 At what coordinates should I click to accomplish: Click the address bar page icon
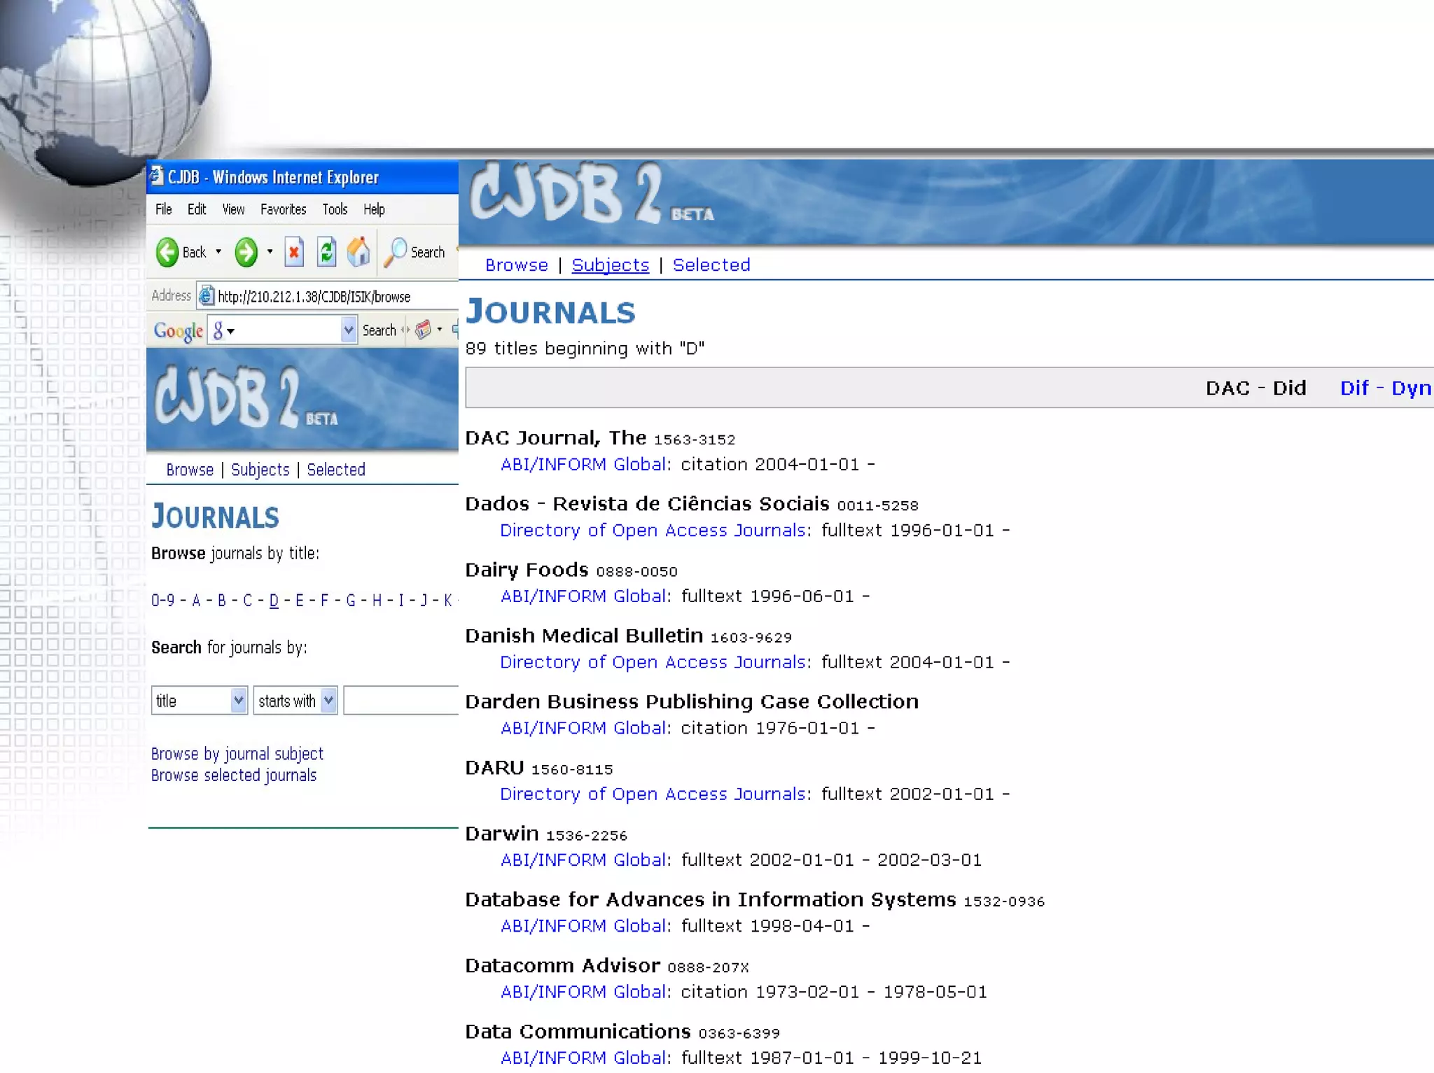coord(206,296)
